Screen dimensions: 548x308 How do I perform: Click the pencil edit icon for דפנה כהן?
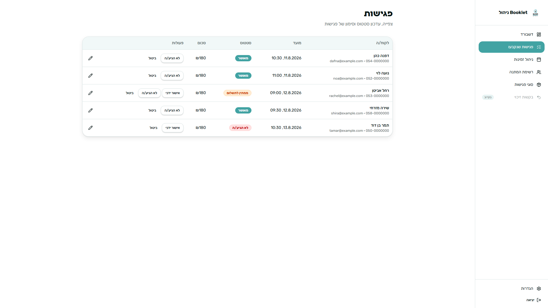90,58
